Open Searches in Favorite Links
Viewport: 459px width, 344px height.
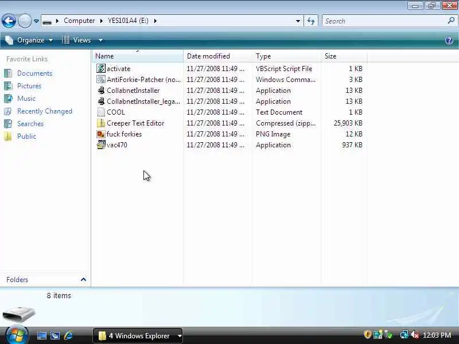[30, 124]
